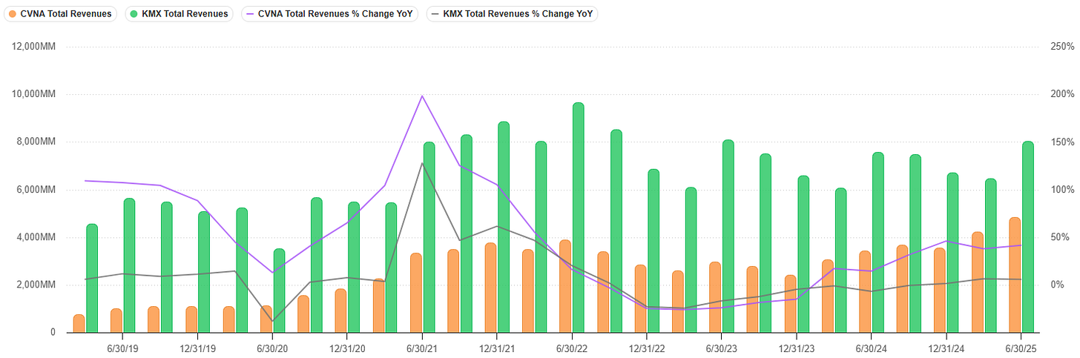1080x358 pixels.
Task: Click the 12,000MM left axis label
Action: (32, 47)
